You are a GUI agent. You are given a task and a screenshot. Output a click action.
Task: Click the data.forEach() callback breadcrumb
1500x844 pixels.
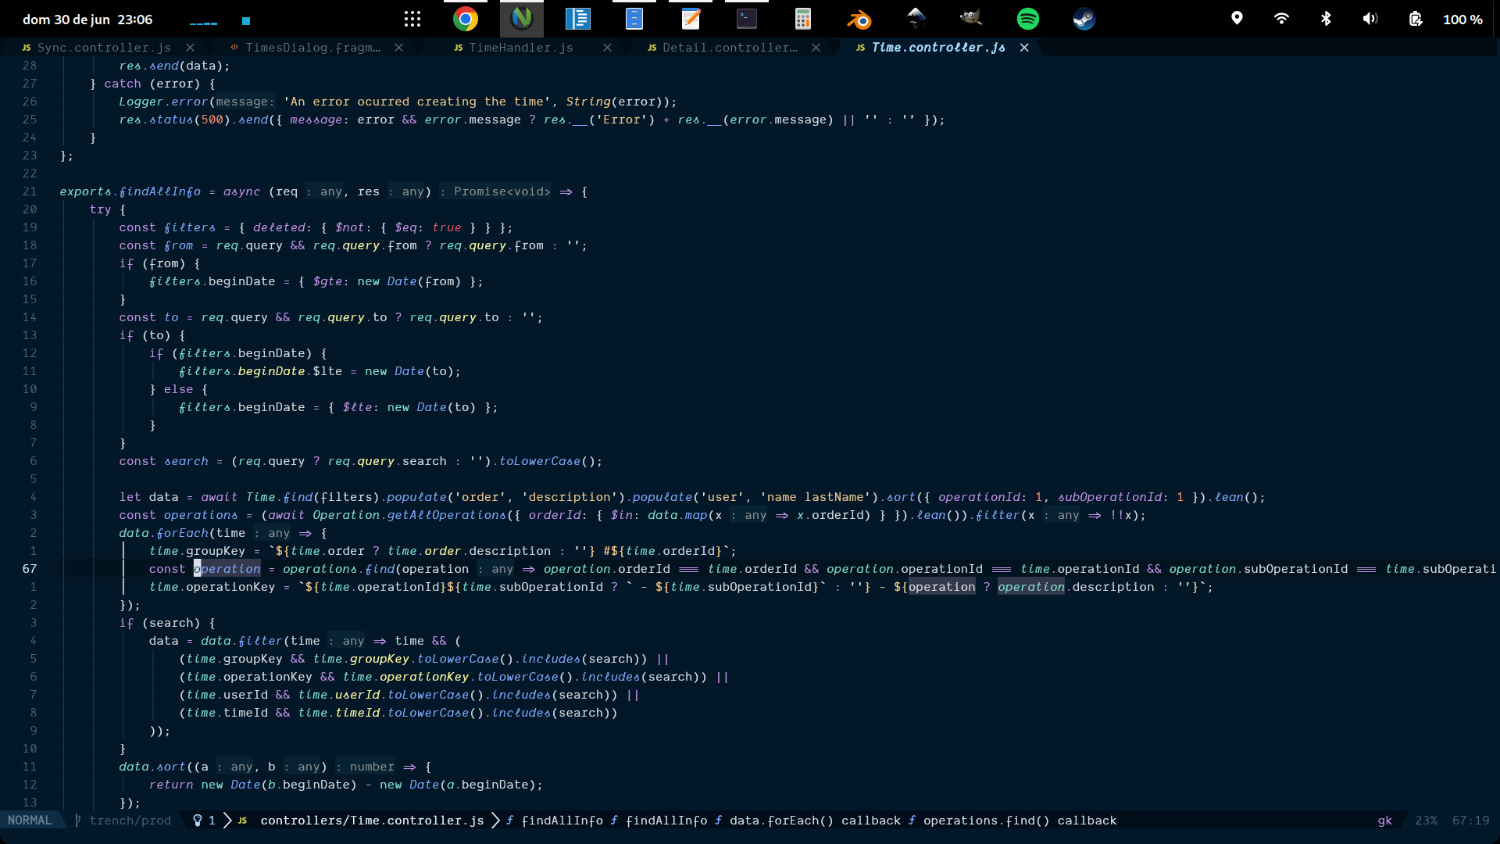(x=815, y=821)
